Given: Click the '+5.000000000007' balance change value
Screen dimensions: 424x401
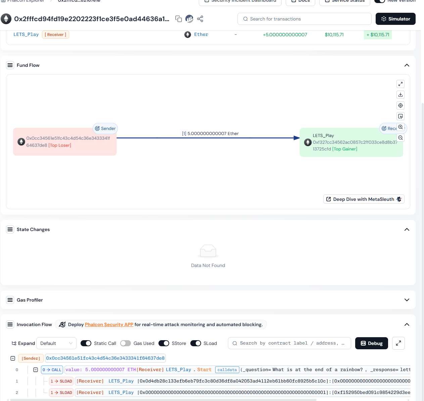Looking at the screenshot, I should point(285,35).
